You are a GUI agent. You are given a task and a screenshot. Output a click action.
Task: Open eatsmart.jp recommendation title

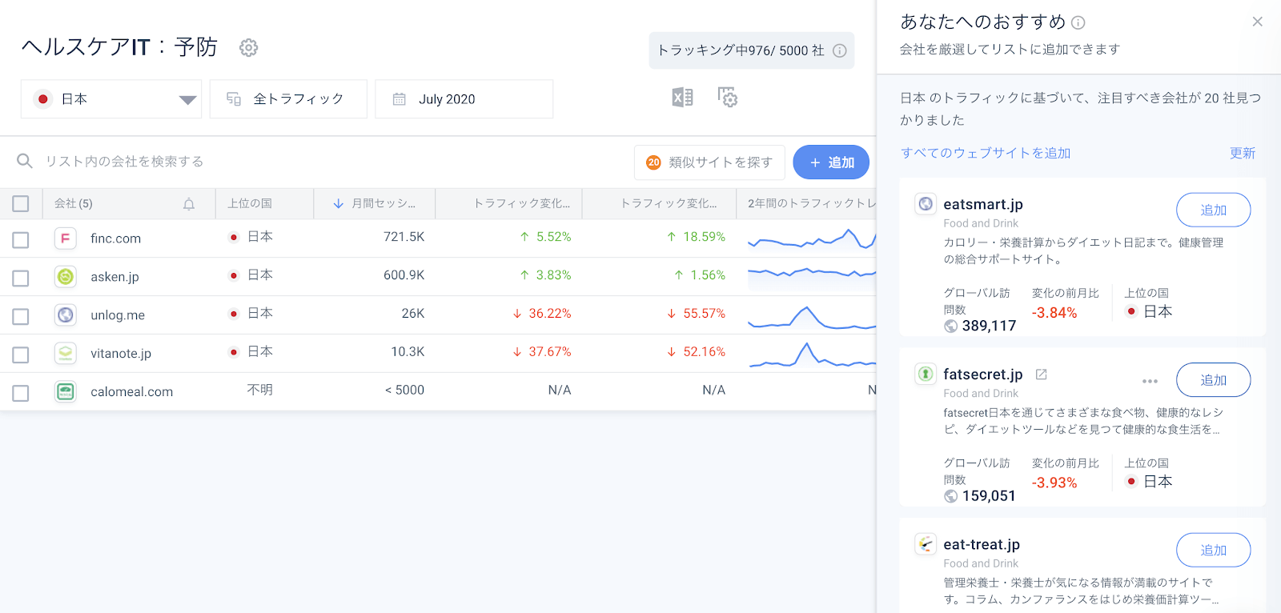click(983, 204)
